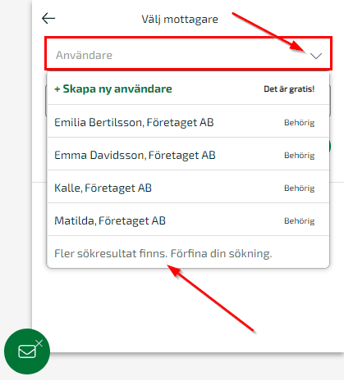Choose '+ Skapa ny användare' option

(113, 88)
